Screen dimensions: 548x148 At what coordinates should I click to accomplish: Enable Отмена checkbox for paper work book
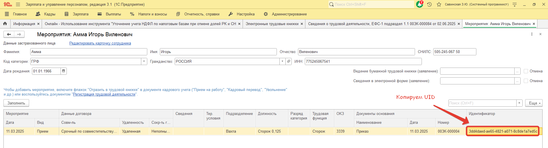coord(526,71)
